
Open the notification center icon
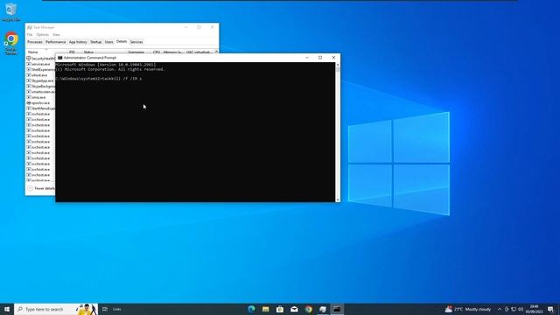coord(550,309)
